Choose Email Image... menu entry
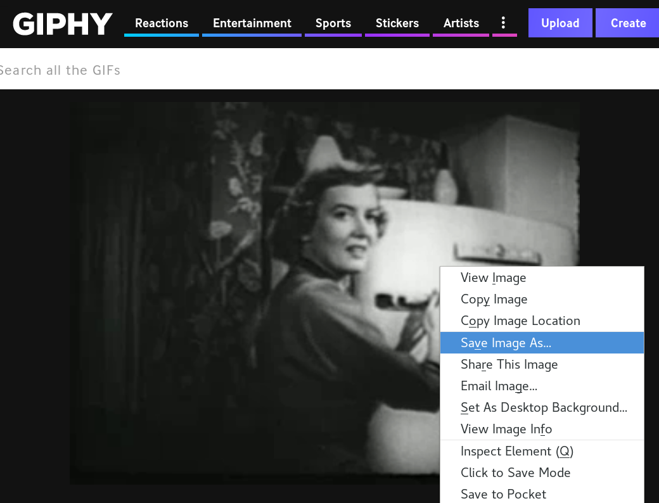Viewport: 659px width, 503px height. (499, 386)
